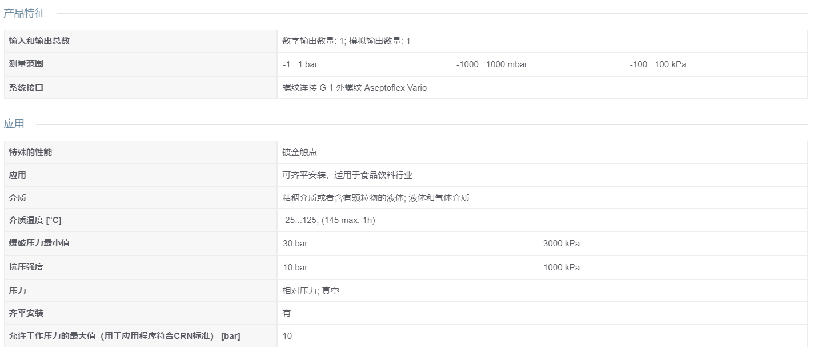This screenshot has height=352, width=814.
Task: Select the -1000...1000 mbar value
Action: pyautogui.click(x=491, y=64)
